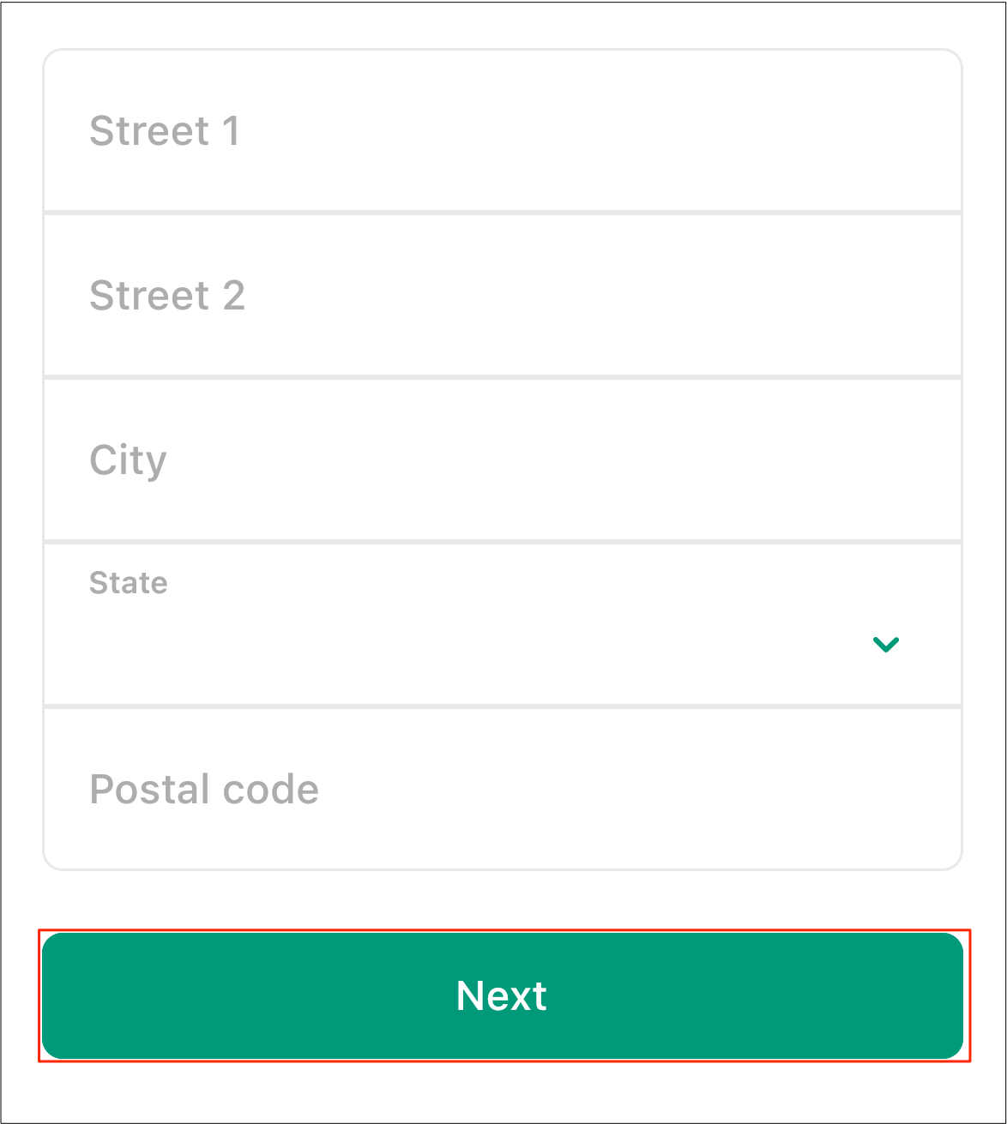The image size is (1007, 1124).
Task: Click into the City field
Action: click(503, 460)
